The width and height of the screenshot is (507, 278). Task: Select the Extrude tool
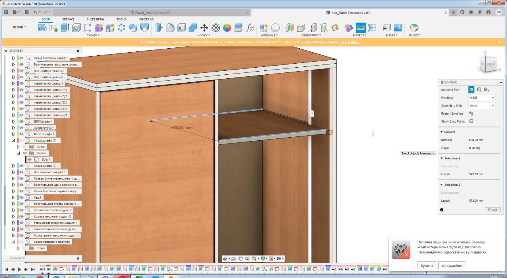65,28
